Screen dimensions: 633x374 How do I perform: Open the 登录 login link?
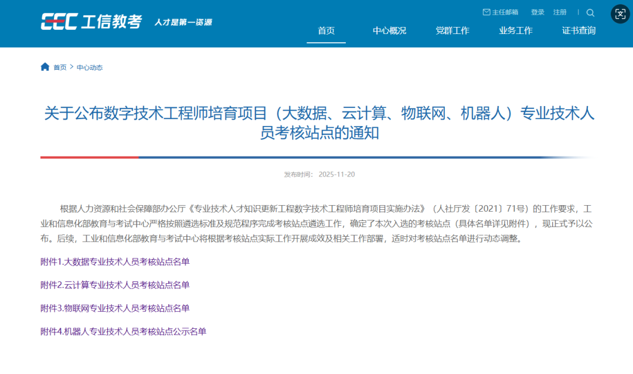pyautogui.click(x=537, y=12)
